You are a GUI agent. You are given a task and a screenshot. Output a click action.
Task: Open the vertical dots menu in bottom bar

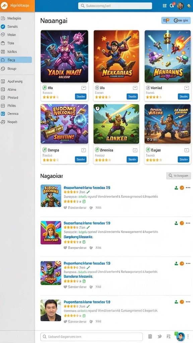click(188, 336)
